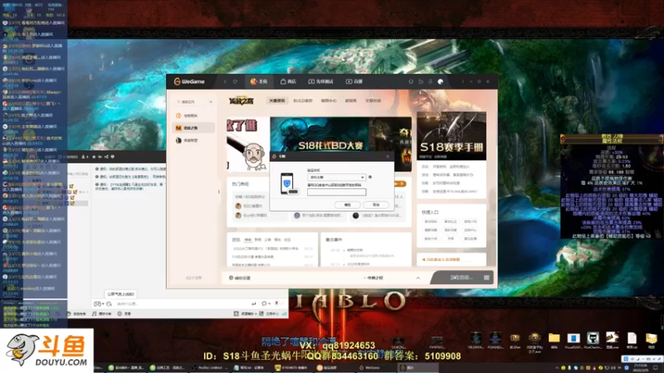This screenshot has width=664, height=373.
Task: Open the S18花式BD大赛 banner
Action: [x=320, y=135]
